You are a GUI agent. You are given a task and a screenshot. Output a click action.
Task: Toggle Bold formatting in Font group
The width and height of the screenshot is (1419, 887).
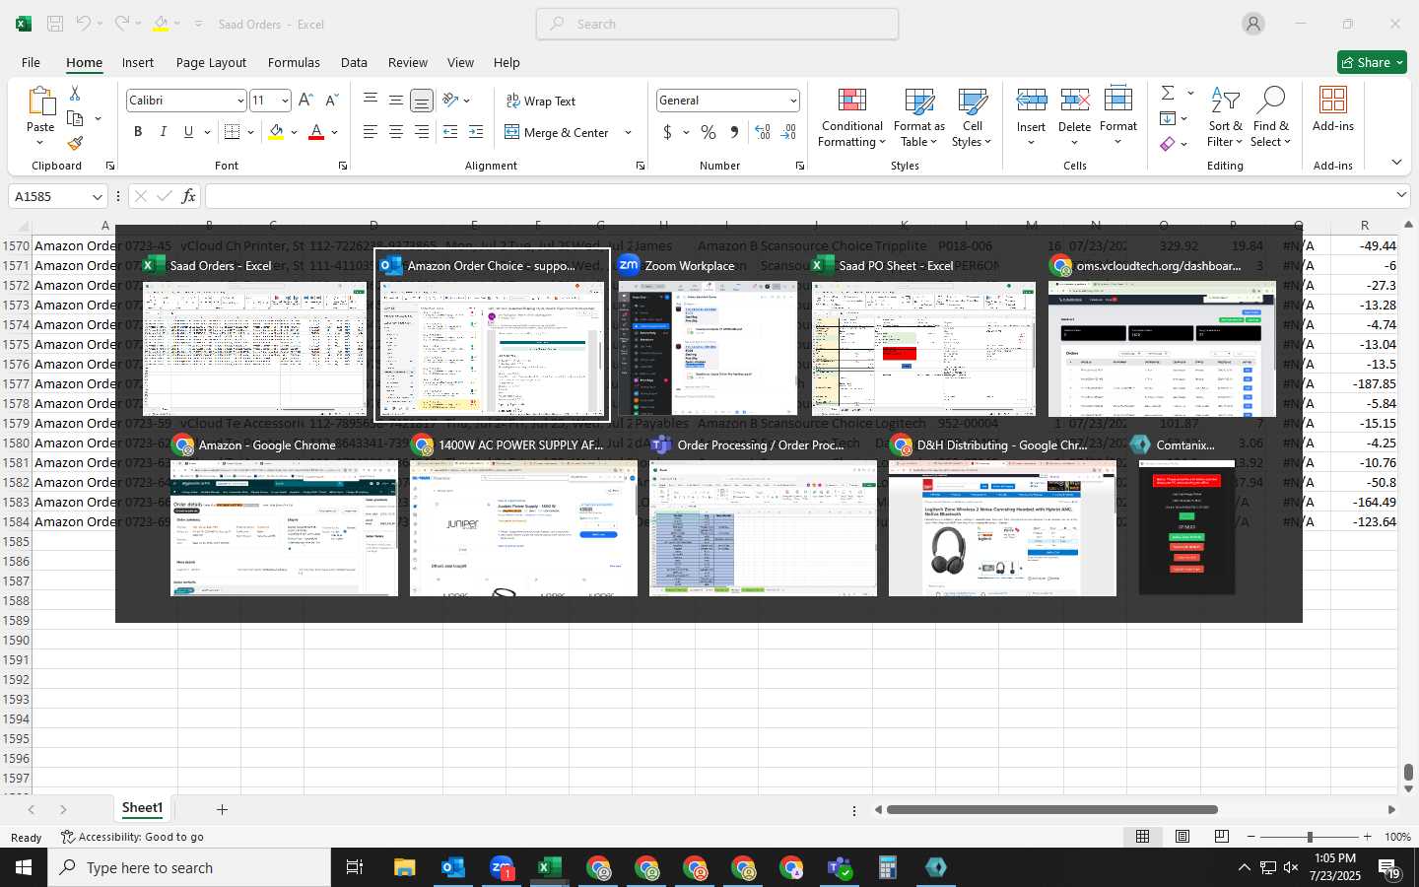138,132
